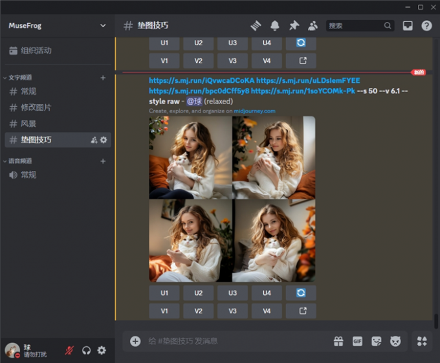Click U2 under the lower image grid

click(199, 293)
